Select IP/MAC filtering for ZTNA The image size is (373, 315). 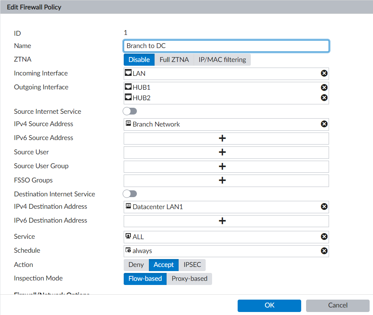(x=222, y=60)
